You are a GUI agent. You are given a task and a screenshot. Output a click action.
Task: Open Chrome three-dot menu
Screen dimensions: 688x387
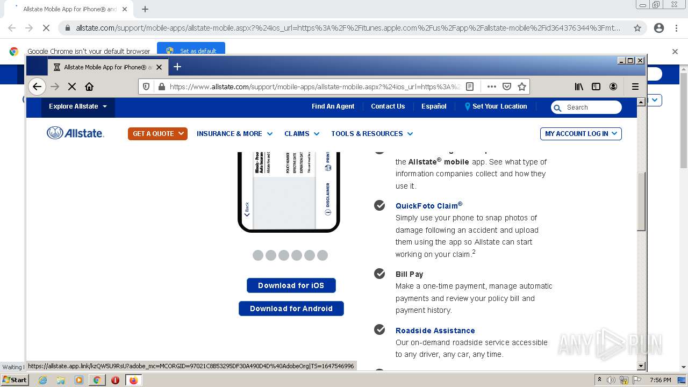tap(676, 28)
